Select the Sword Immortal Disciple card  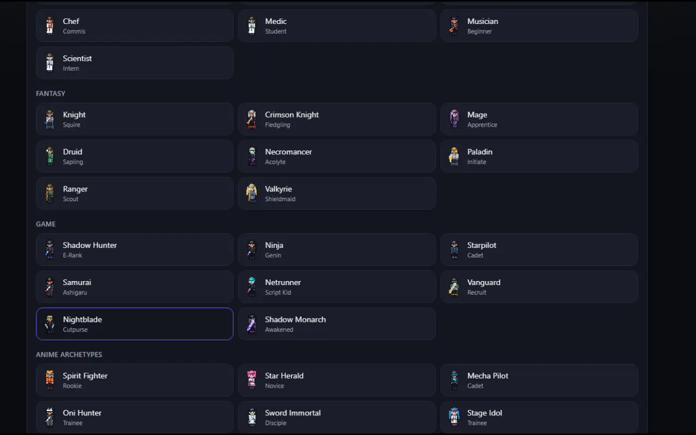click(337, 417)
